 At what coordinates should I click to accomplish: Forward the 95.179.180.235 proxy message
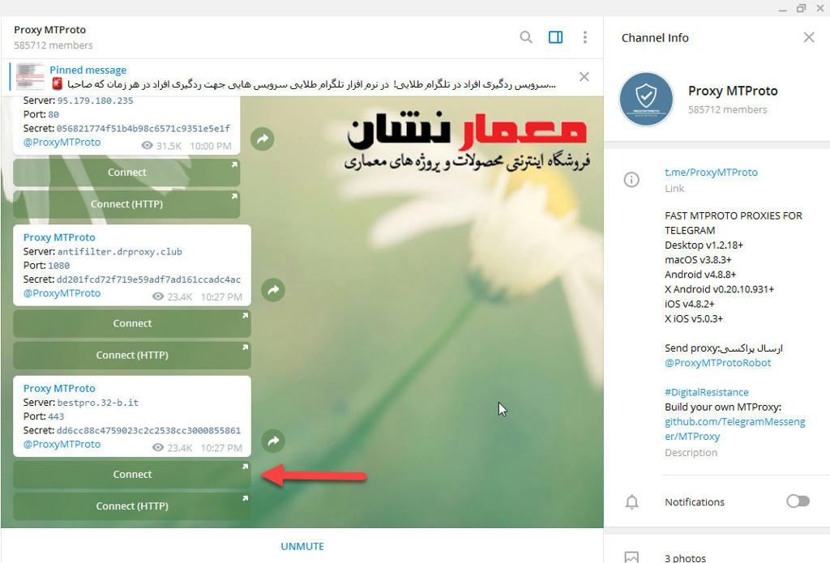(262, 139)
